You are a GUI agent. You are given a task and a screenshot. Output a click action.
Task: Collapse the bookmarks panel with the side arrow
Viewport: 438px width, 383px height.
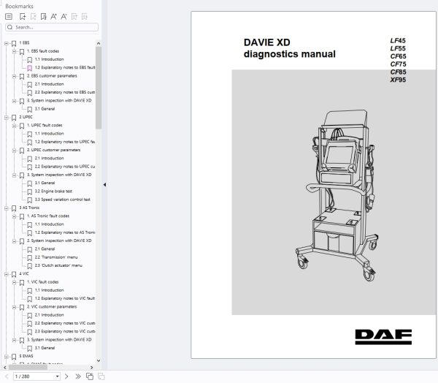104,185
